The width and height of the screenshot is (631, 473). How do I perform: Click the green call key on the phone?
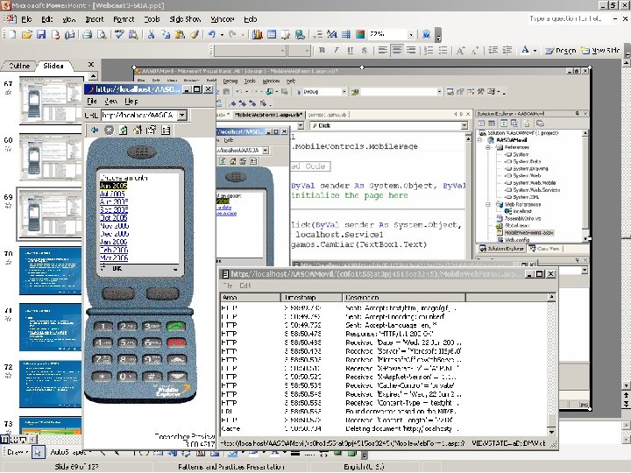coord(176,327)
